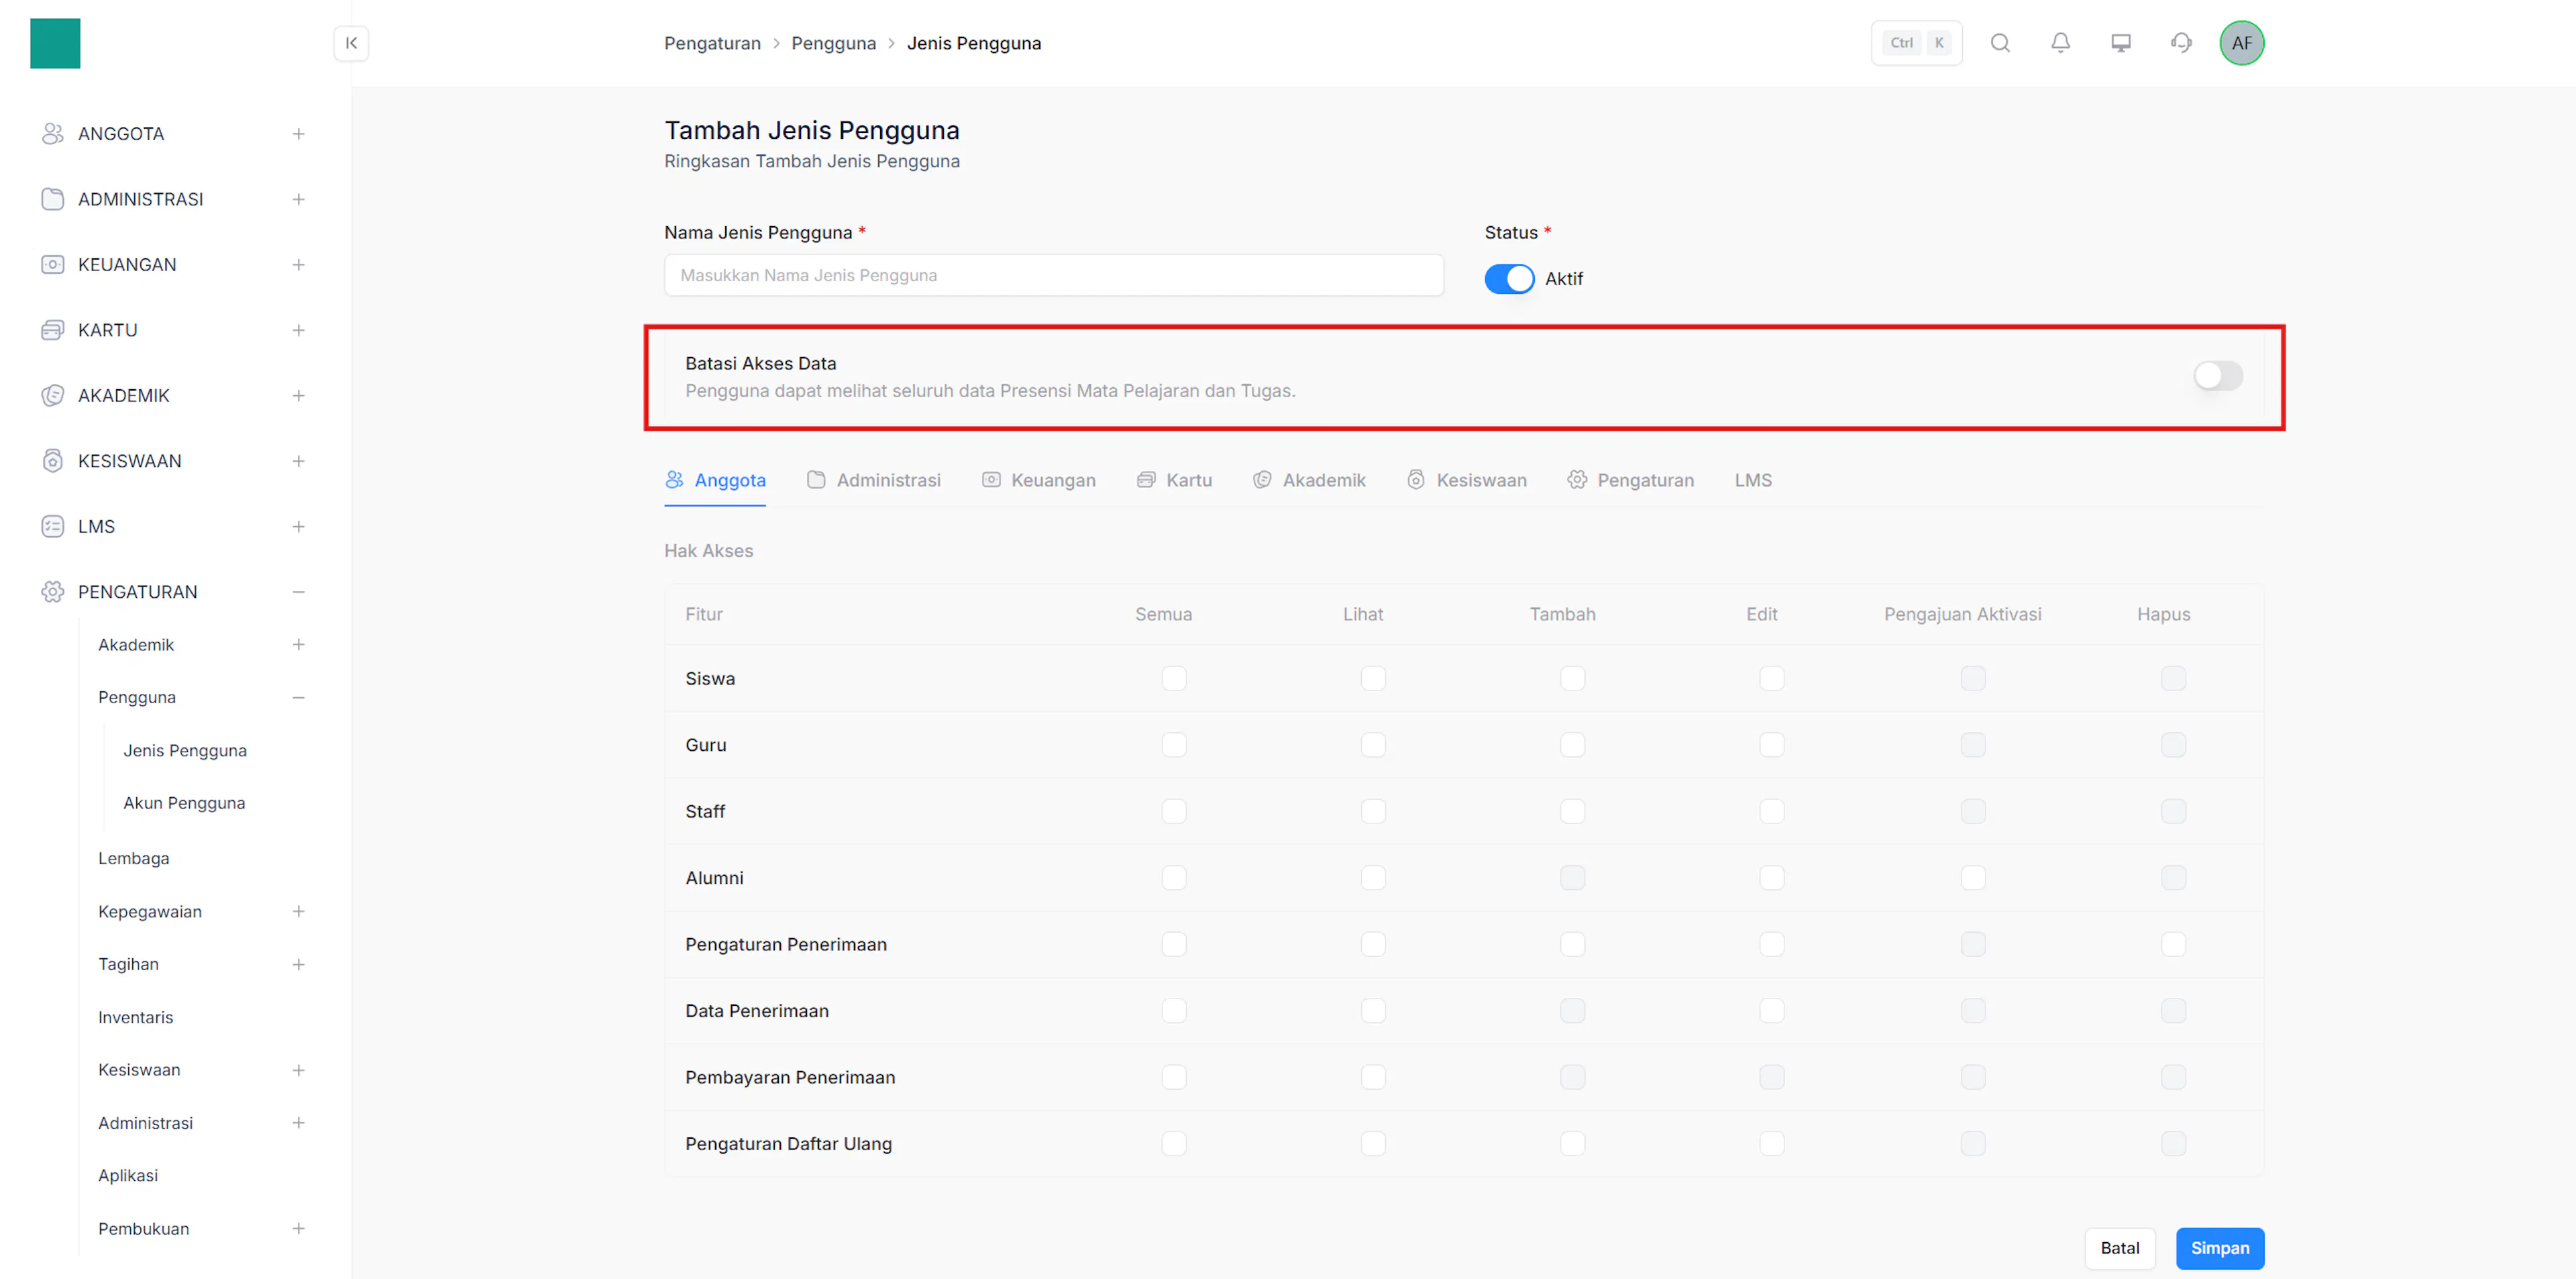Expand the LMS menu plus sign
The height and width of the screenshot is (1279, 2576).
pyautogui.click(x=298, y=527)
